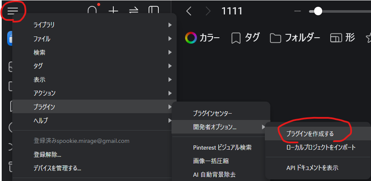
Task: Expand the 表示 submenu arrow
Action: (170, 80)
